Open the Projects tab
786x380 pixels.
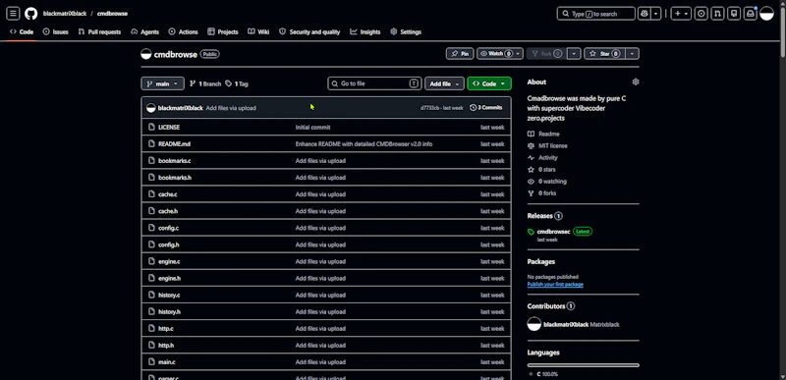click(x=223, y=32)
